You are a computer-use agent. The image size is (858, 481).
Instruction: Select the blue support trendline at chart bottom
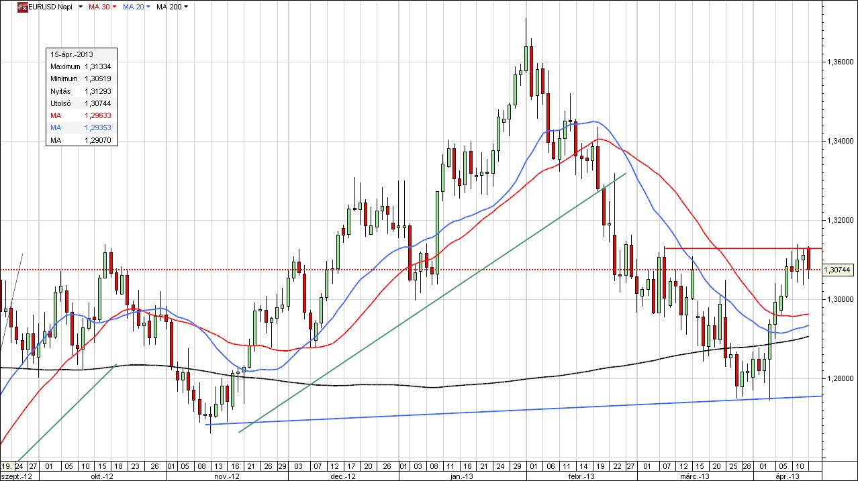(x=514, y=410)
